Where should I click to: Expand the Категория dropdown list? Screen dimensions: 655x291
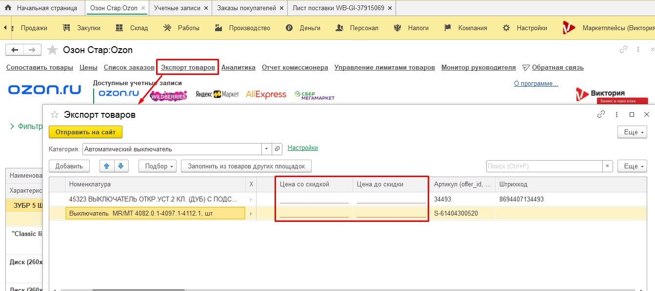266,149
